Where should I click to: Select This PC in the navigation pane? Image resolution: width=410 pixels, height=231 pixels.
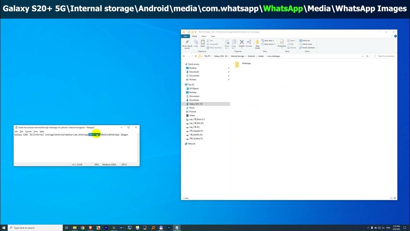coord(190,85)
